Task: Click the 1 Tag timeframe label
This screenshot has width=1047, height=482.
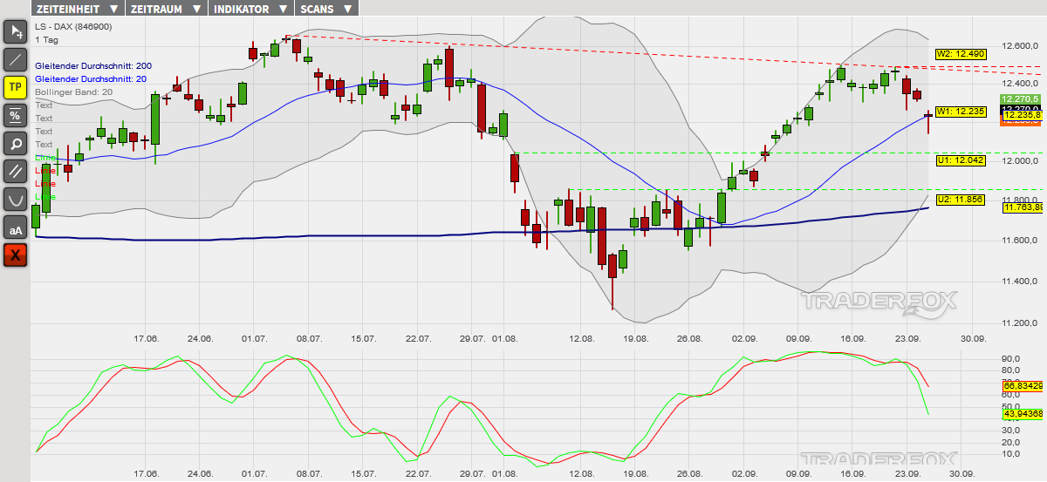Action: tap(46, 39)
